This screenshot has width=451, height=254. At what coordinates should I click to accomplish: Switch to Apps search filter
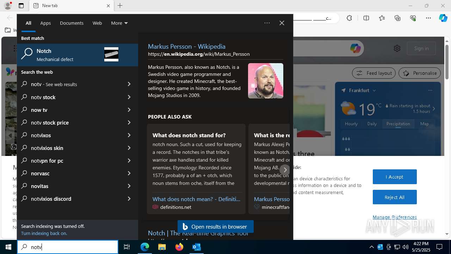tap(45, 23)
